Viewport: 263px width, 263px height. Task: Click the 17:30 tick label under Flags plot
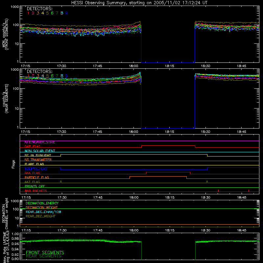coord(62,198)
